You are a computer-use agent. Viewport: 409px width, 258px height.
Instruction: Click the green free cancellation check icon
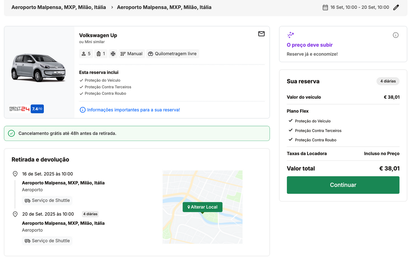point(12,133)
